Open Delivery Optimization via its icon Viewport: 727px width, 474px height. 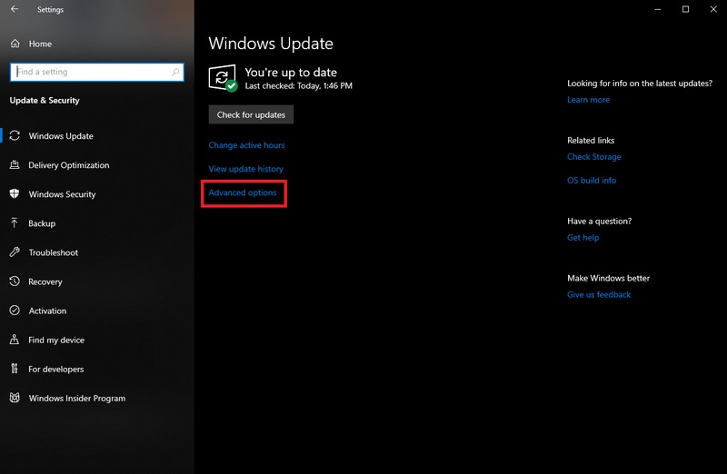[15, 165]
